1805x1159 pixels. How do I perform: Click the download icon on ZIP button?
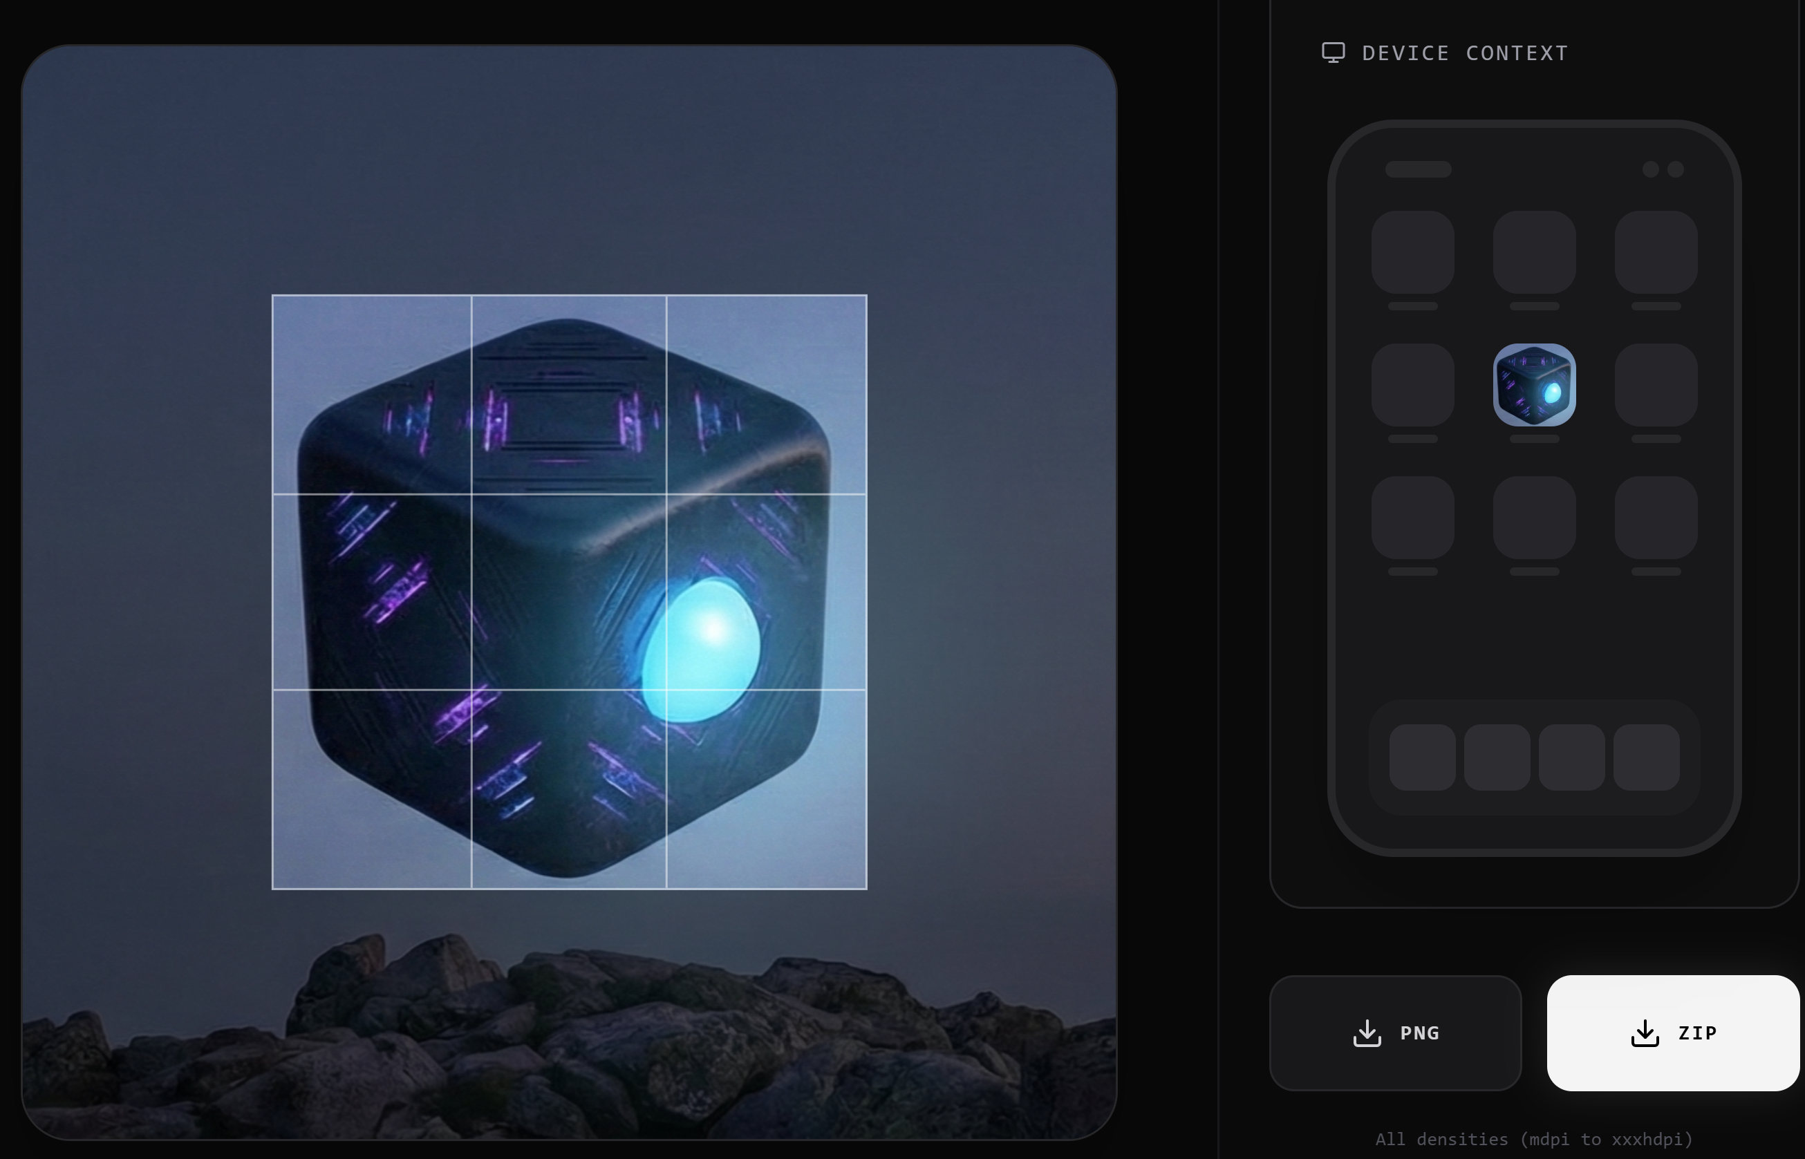click(x=1645, y=1033)
